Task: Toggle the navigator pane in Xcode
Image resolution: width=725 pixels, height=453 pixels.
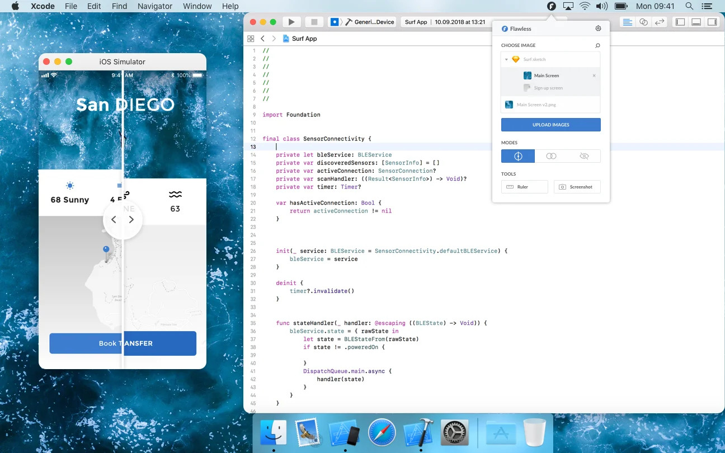Action: [680, 22]
